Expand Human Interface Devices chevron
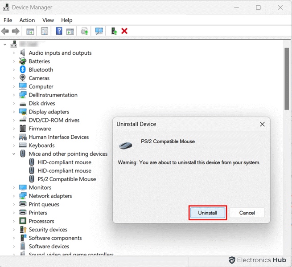 click(x=14, y=137)
